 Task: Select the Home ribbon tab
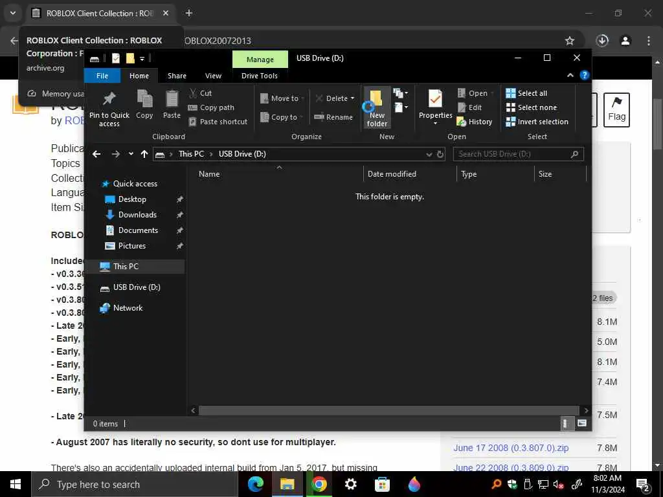[x=139, y=76]
